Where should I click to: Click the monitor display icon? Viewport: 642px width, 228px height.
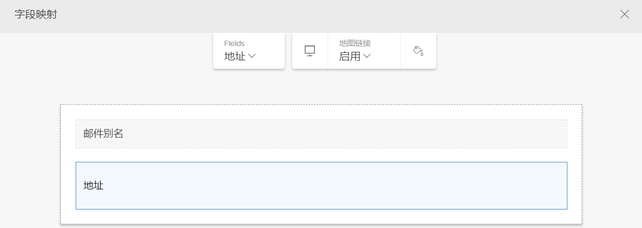coord(310,50)
